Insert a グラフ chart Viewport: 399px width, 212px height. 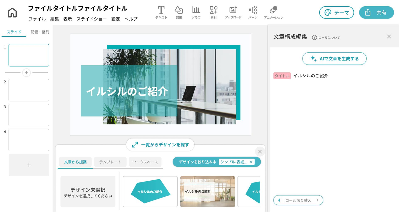[x=196, y=13]
